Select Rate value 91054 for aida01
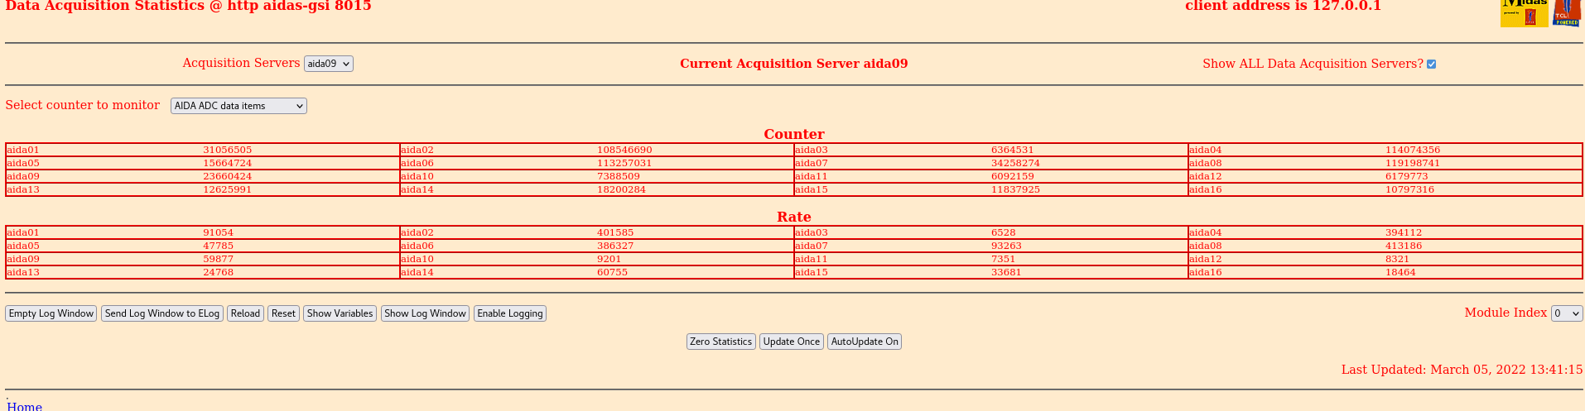Image resolution: width=1585 pixels, height=411 pixels. click(219, 232)
